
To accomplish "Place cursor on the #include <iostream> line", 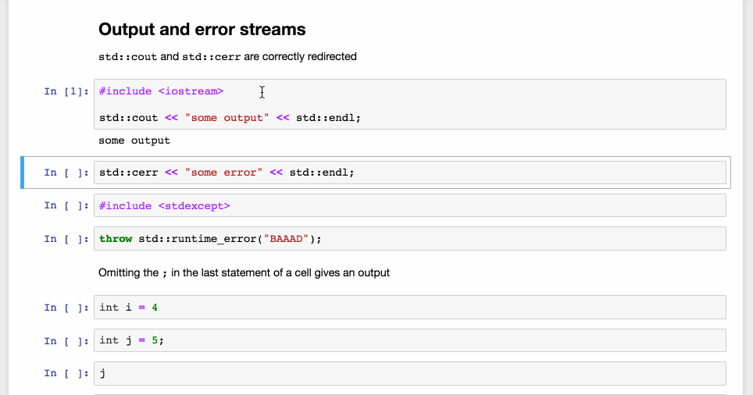I will point(162,91).
